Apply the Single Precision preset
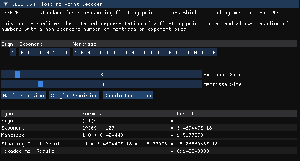 coord(74,96)
